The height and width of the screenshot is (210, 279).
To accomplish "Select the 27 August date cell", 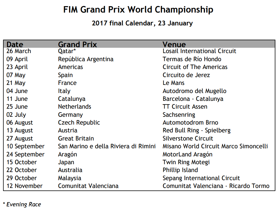I will (x=20, y=139).
